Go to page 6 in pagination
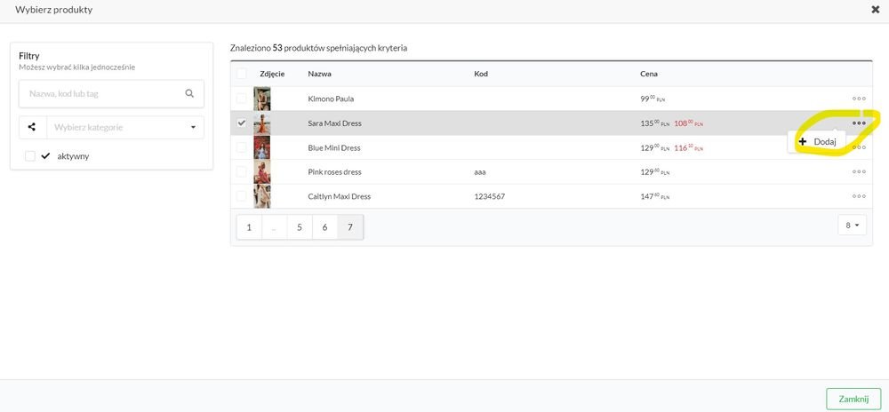The width and height of the screenshot is (889, 412). pyautogui.click(x=324, y=227)
